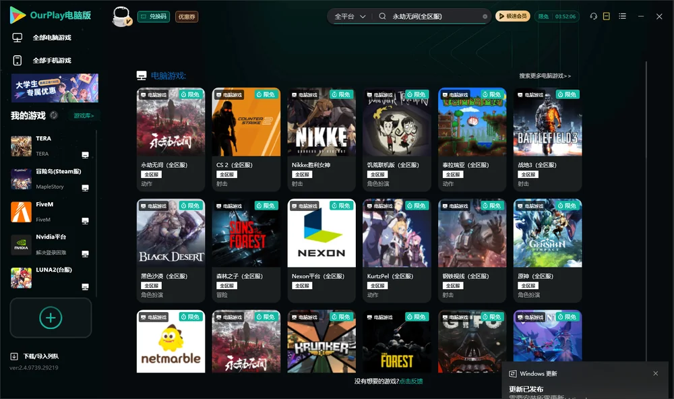Click 全区服 tag under 原神
This screenshot has width=674, height=399.
pos(528,286)
